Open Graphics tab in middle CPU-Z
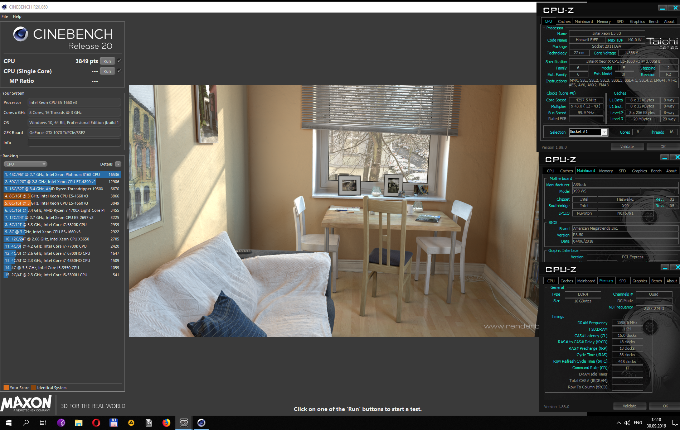The height and width of the screenshot is (430, 680). pos(640,171)
